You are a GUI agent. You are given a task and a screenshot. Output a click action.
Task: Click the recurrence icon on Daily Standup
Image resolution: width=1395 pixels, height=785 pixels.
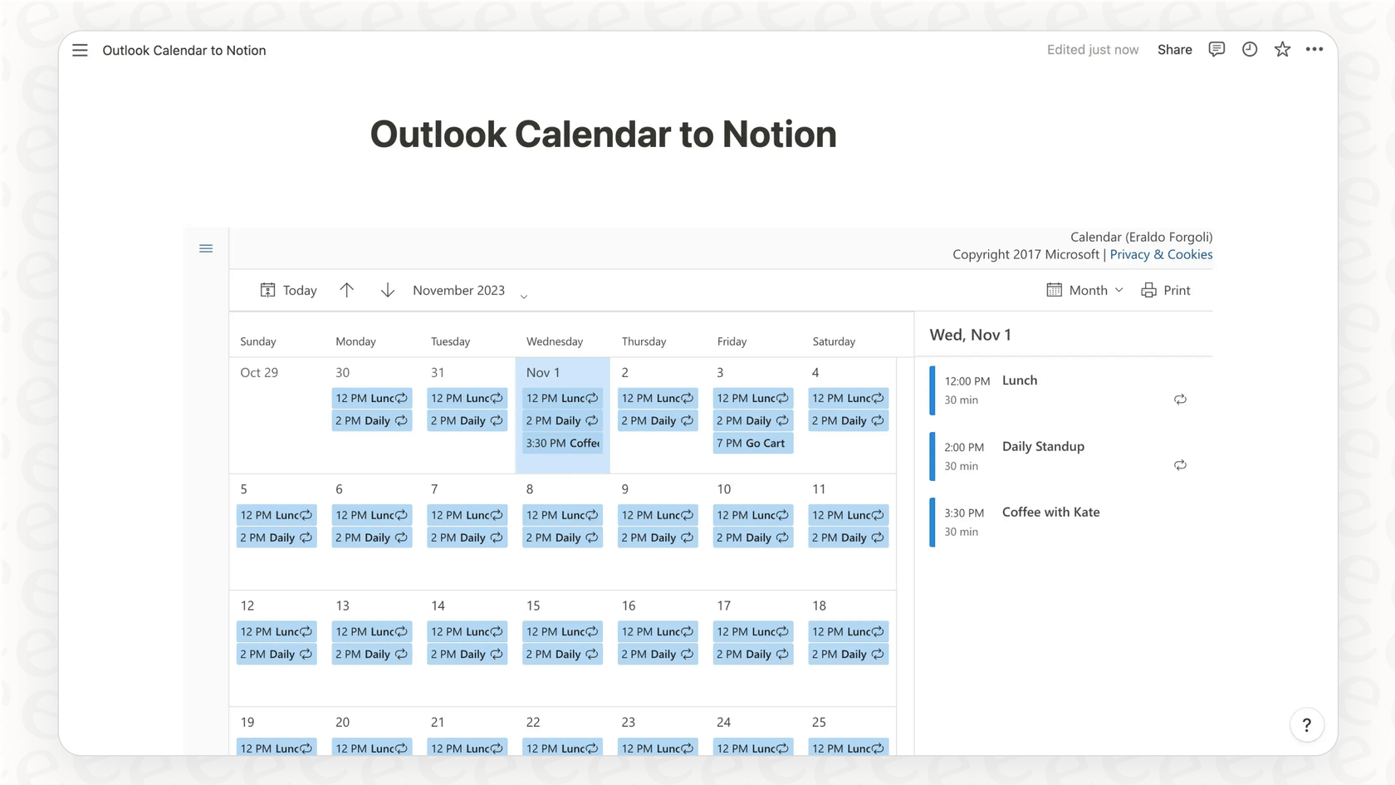[x=1180, y=465]
